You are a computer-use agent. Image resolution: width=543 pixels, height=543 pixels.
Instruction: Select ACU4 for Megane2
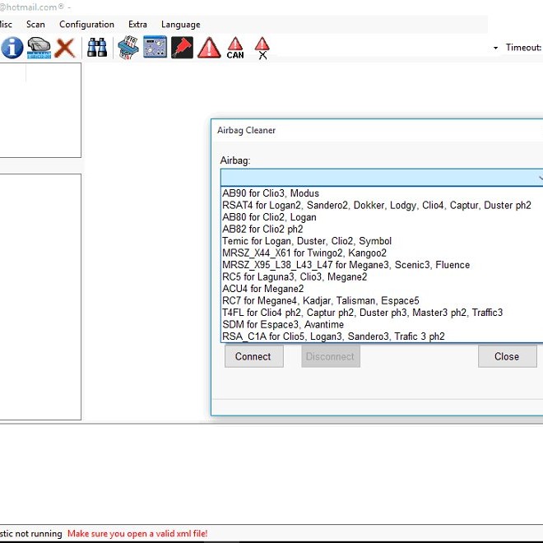coord(382,289)
